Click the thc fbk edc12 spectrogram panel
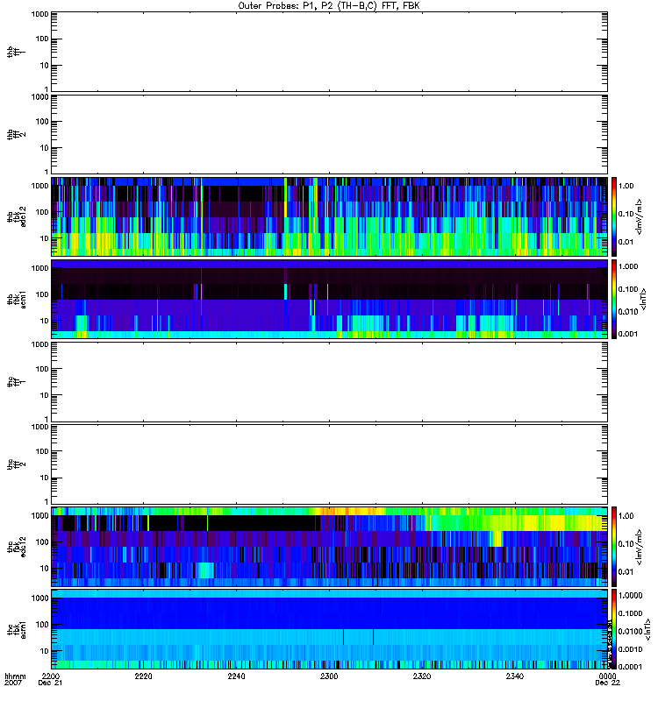 [x=329, y=547]
